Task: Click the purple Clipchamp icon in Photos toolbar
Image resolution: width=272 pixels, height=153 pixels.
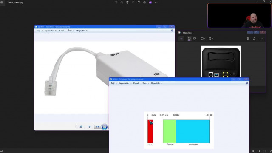Action: (150, 3)
